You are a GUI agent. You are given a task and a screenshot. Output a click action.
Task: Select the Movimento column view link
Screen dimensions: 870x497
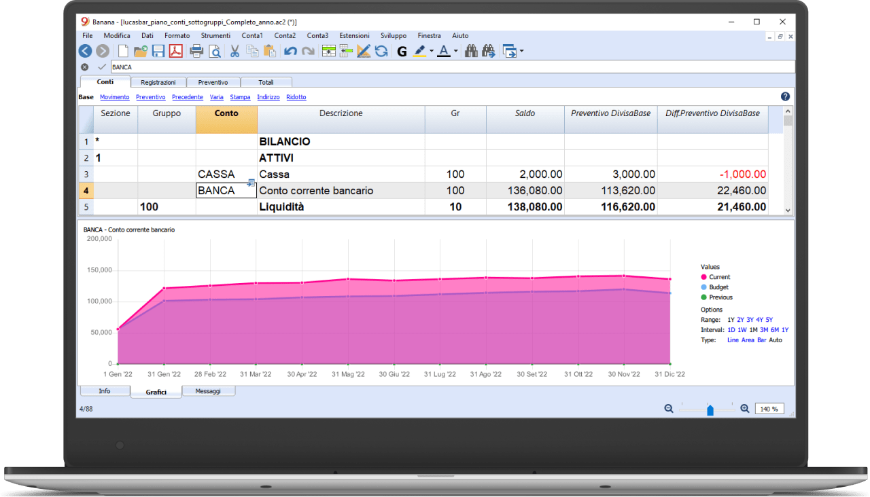[114, 97]
